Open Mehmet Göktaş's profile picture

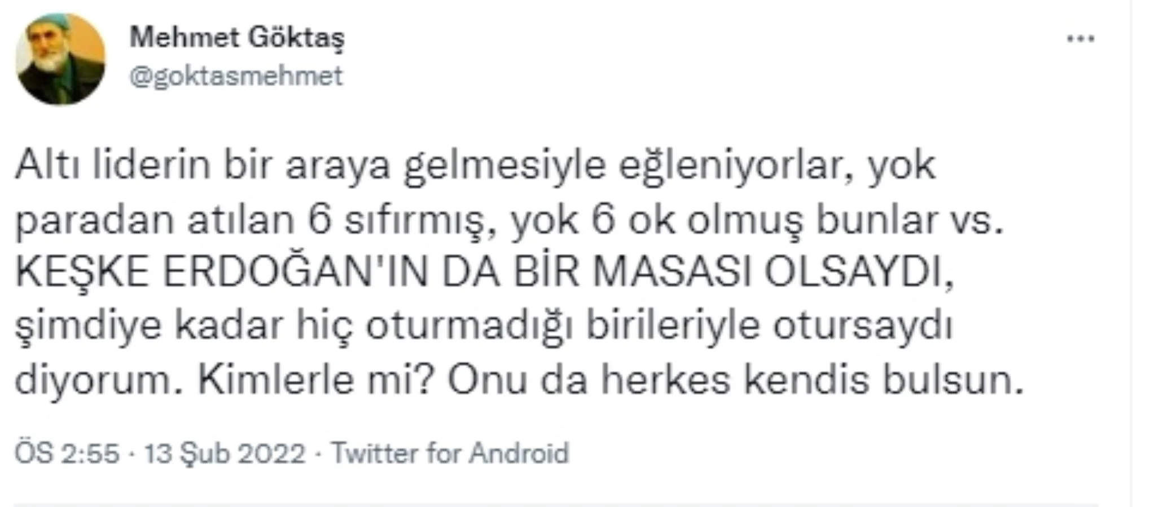[62, 56]
